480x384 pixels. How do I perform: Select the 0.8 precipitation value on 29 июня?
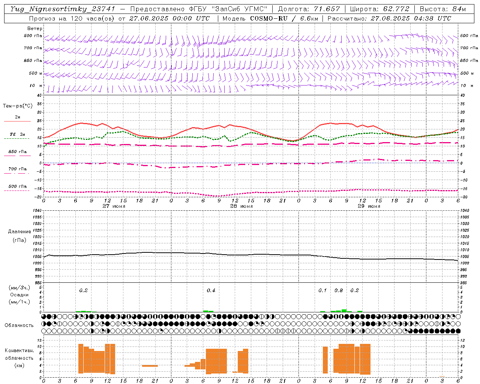tap(339, 290)
